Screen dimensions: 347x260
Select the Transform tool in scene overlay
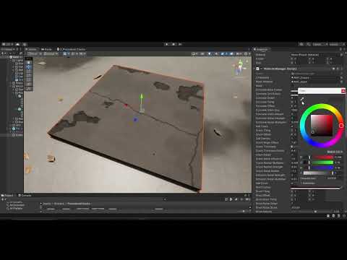(x=29, y=84)
